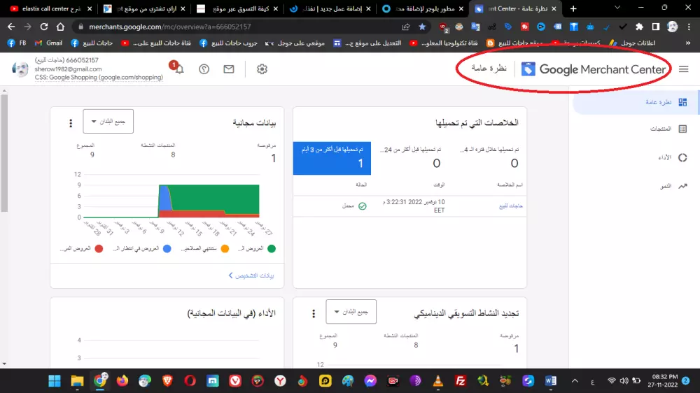700x393 pixels.
Task: Click the green uploaded status check icon
Action: point(362,206)
